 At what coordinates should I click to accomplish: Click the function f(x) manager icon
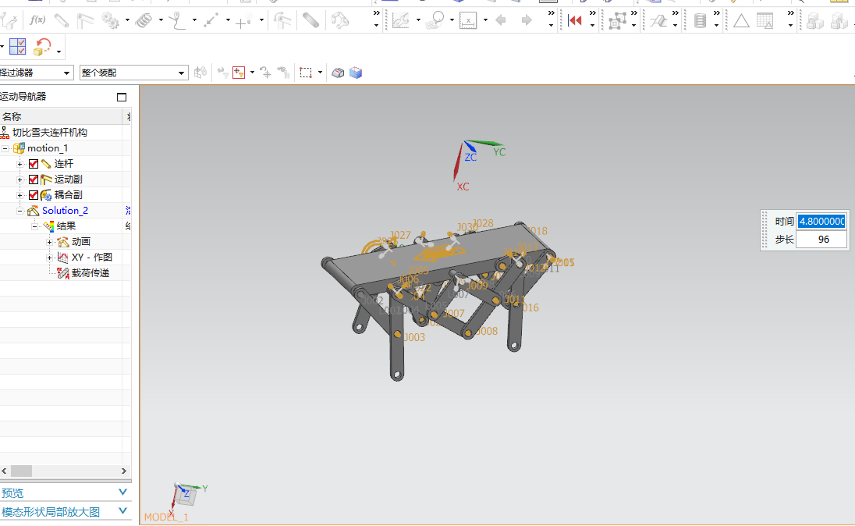tap(37, 20)
